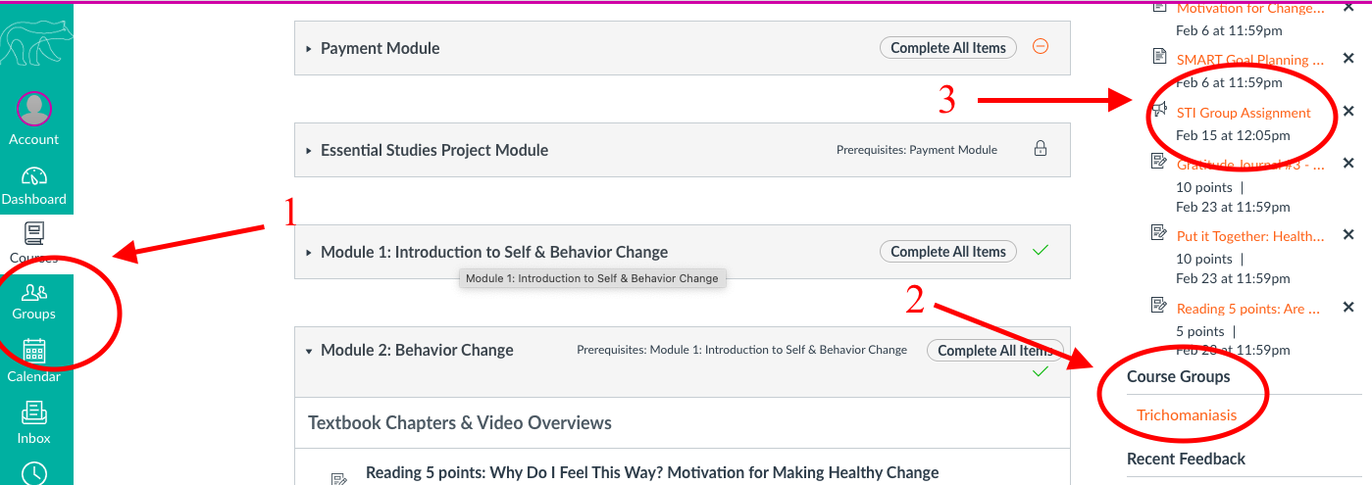Go to Dashboard via speedometer icon

click(34, 176)
